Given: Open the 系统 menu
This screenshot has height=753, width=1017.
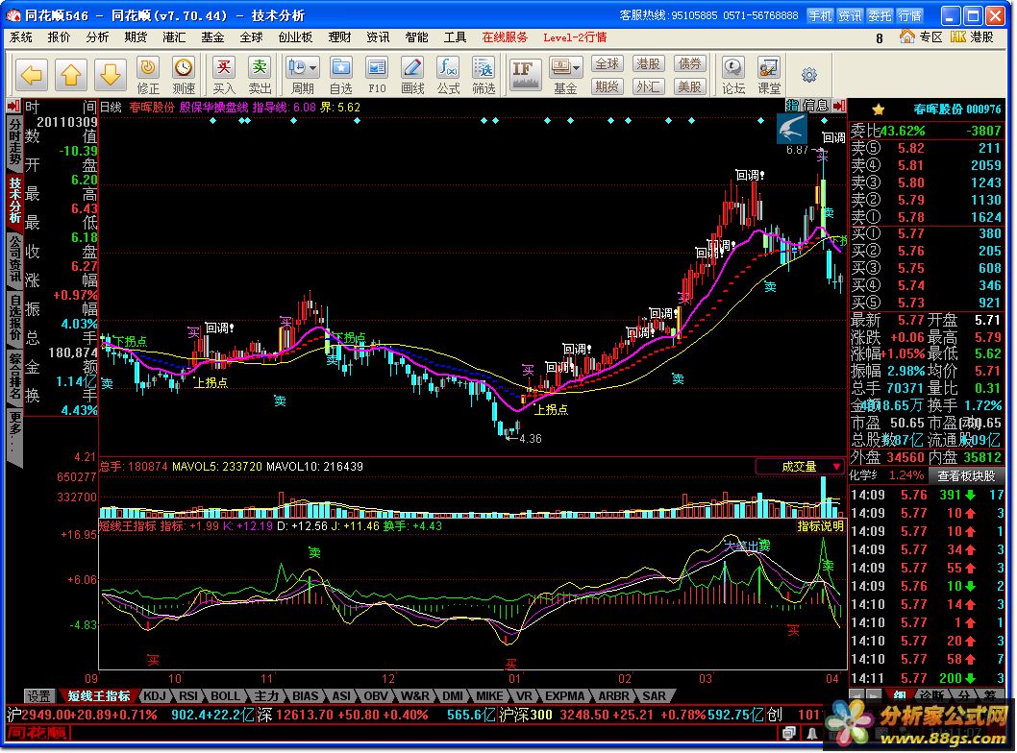Looking at the screenshot, I should (x=21, y=37).
